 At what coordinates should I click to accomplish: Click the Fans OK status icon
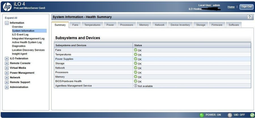(x=135, y=50)
